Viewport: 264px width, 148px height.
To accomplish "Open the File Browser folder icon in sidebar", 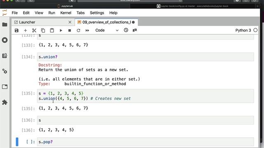I will pos(5,25).
